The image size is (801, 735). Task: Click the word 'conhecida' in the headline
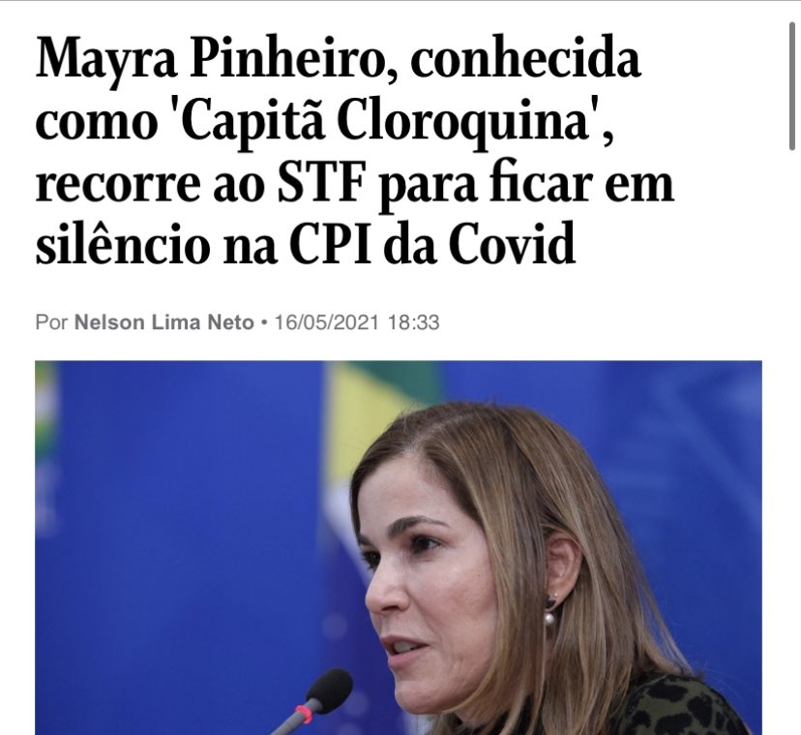coord(525,59)
